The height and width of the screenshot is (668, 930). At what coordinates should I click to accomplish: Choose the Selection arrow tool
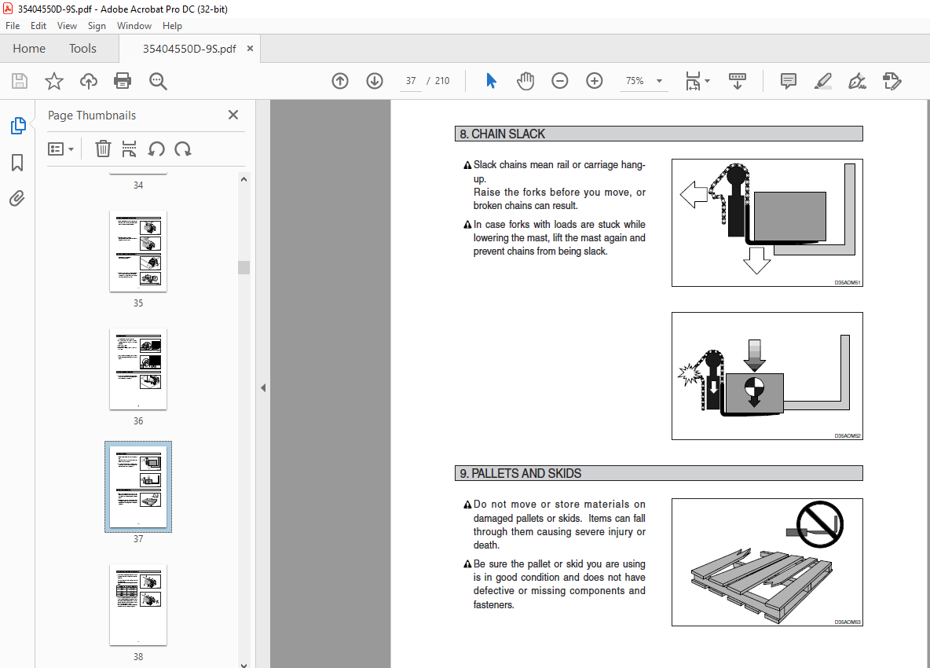[x=491, y=81]
